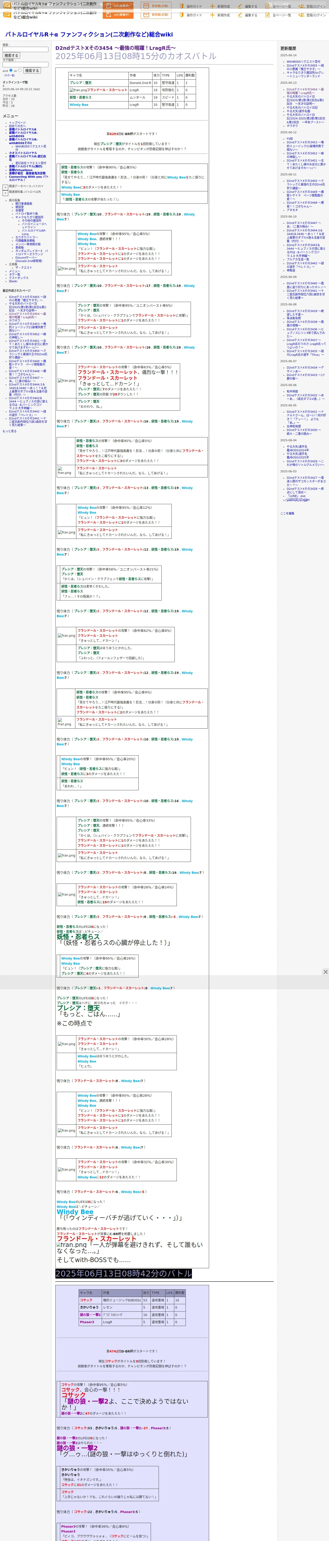Open ザ・クエスト under 企画集

click(x=24, y=267)
